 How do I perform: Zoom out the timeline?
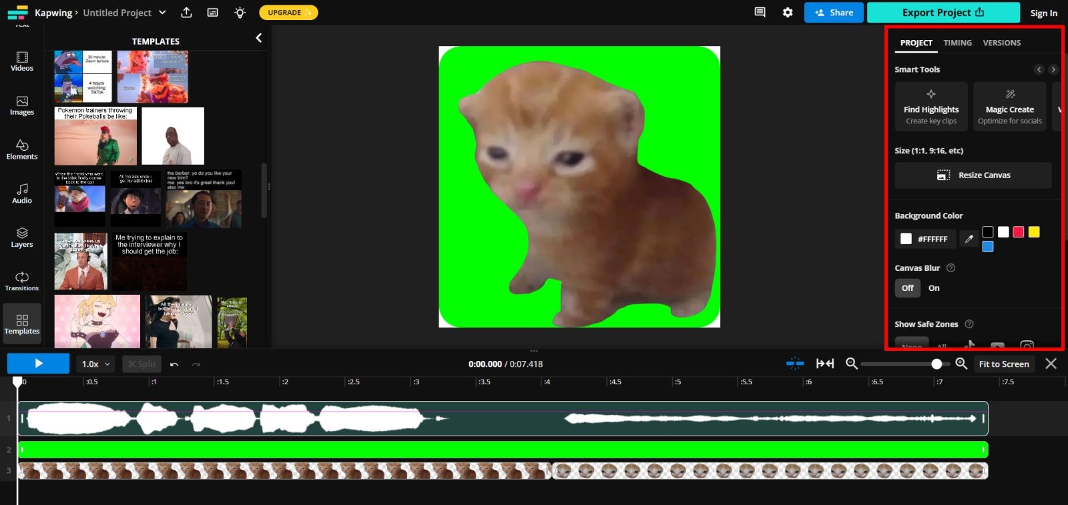tap(851, 364)
